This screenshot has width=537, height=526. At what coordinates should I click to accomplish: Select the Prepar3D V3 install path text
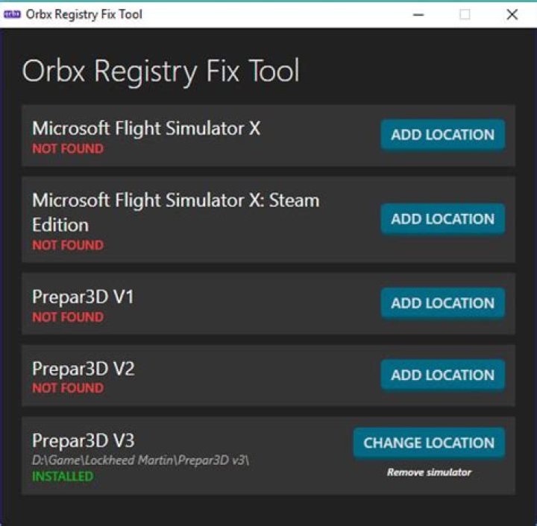pyautogui.click(x=141, y=460)
